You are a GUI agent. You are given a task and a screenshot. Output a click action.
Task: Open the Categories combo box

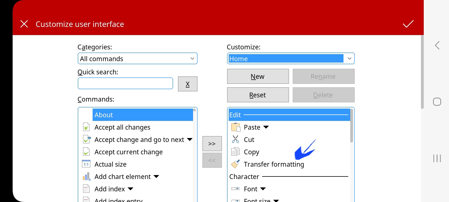click(138, 59)
